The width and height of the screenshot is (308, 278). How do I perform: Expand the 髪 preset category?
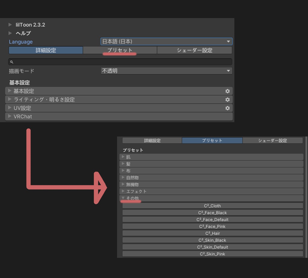pyautogui.click(x=211, y=164)
